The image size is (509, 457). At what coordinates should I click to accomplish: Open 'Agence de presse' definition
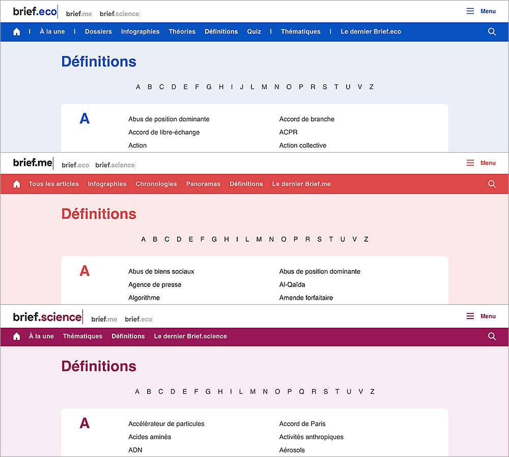pyautogui.click(x=155, y=284)
